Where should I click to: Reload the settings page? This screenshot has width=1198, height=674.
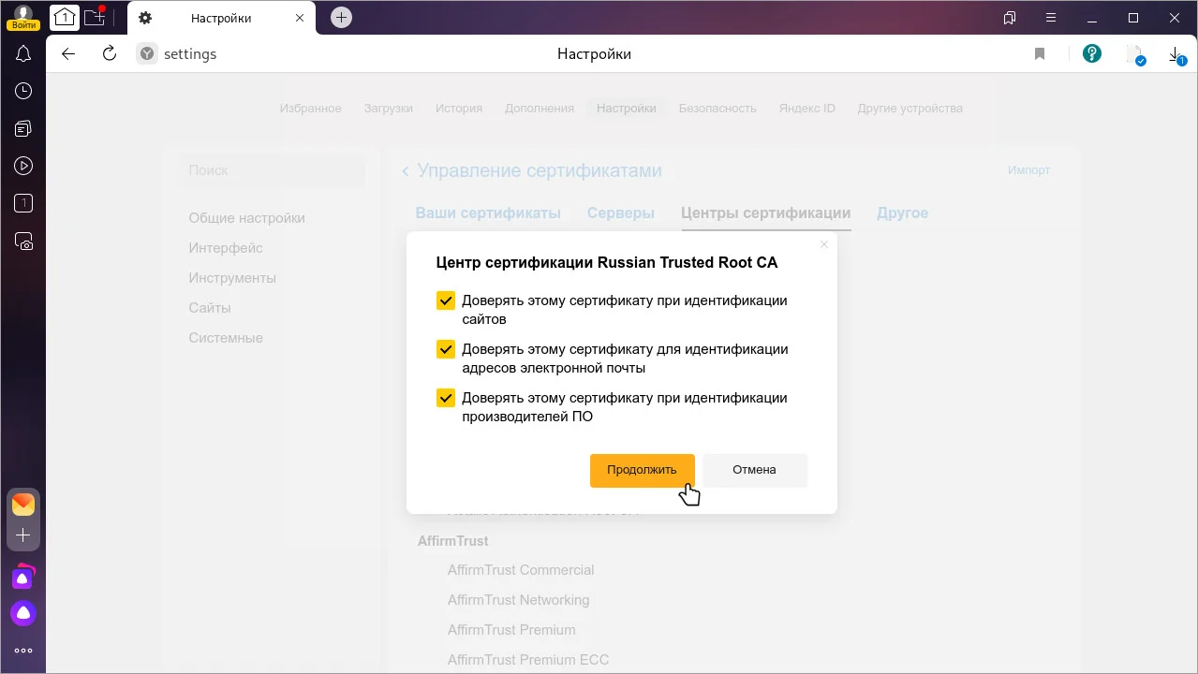[110, 53]
